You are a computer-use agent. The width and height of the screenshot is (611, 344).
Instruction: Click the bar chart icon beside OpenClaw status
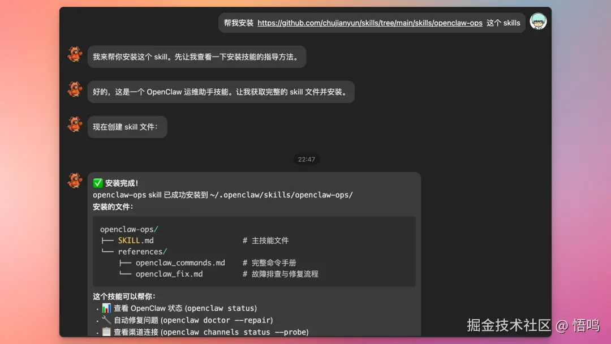click(105, 308)
